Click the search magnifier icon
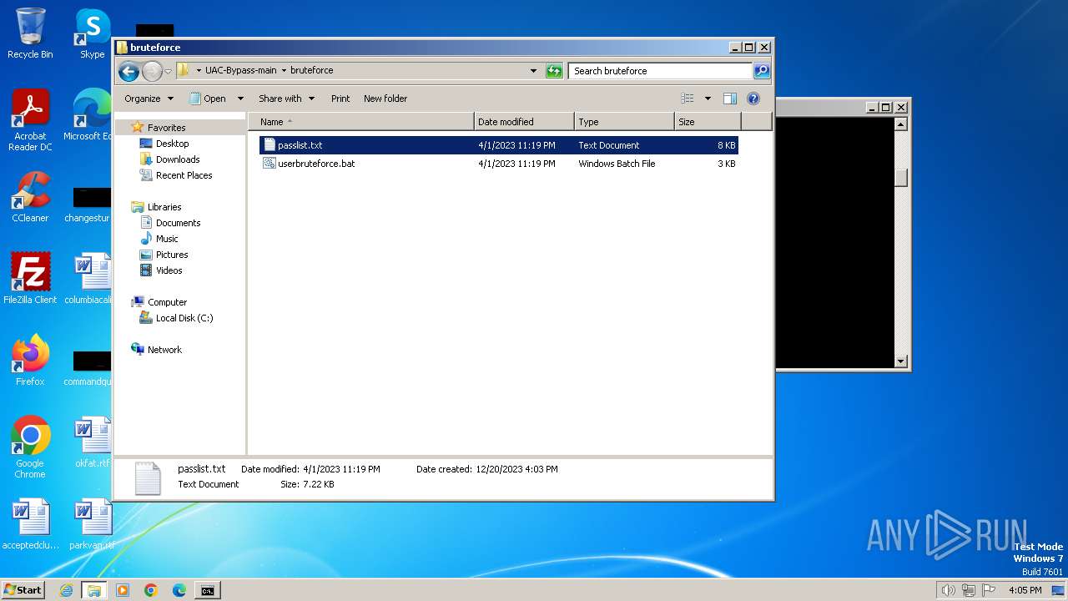1068x601 pixels. 761,71
